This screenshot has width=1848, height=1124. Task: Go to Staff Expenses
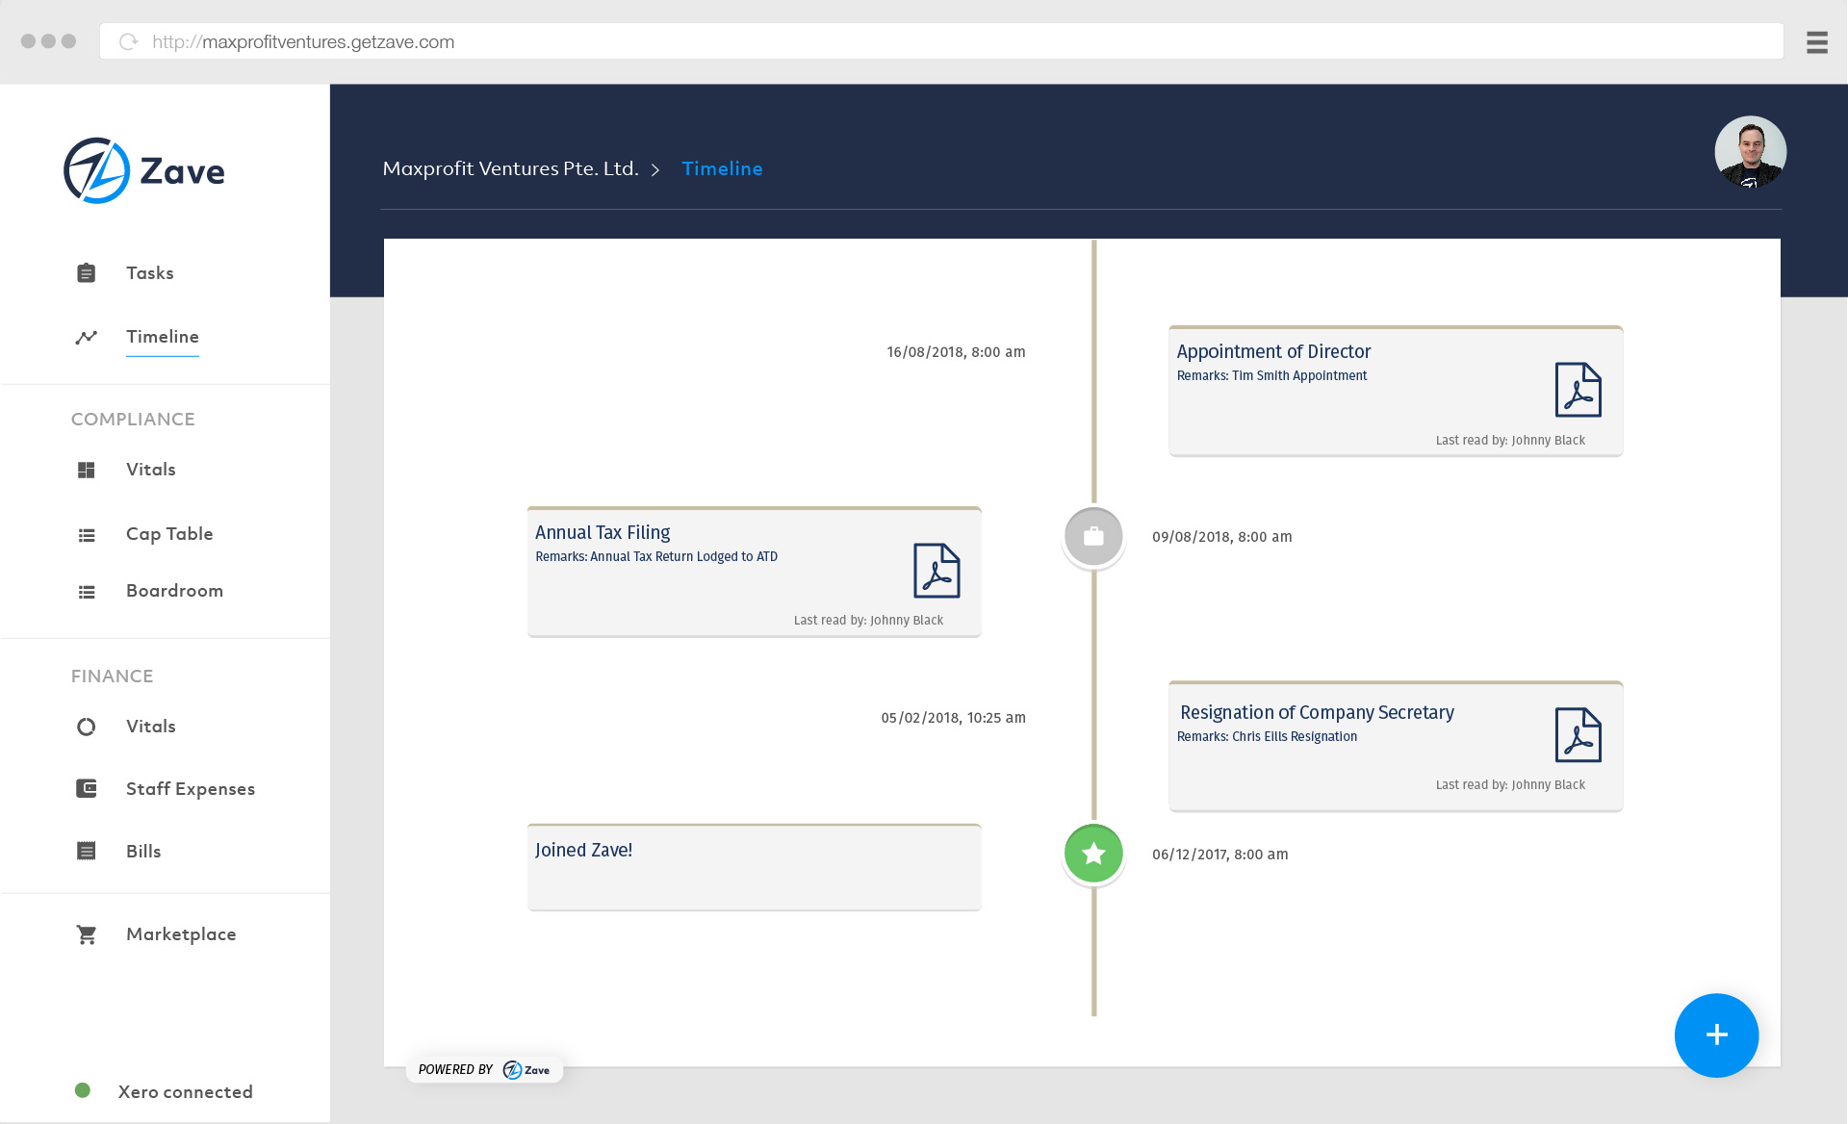click(x=191, y=789)
